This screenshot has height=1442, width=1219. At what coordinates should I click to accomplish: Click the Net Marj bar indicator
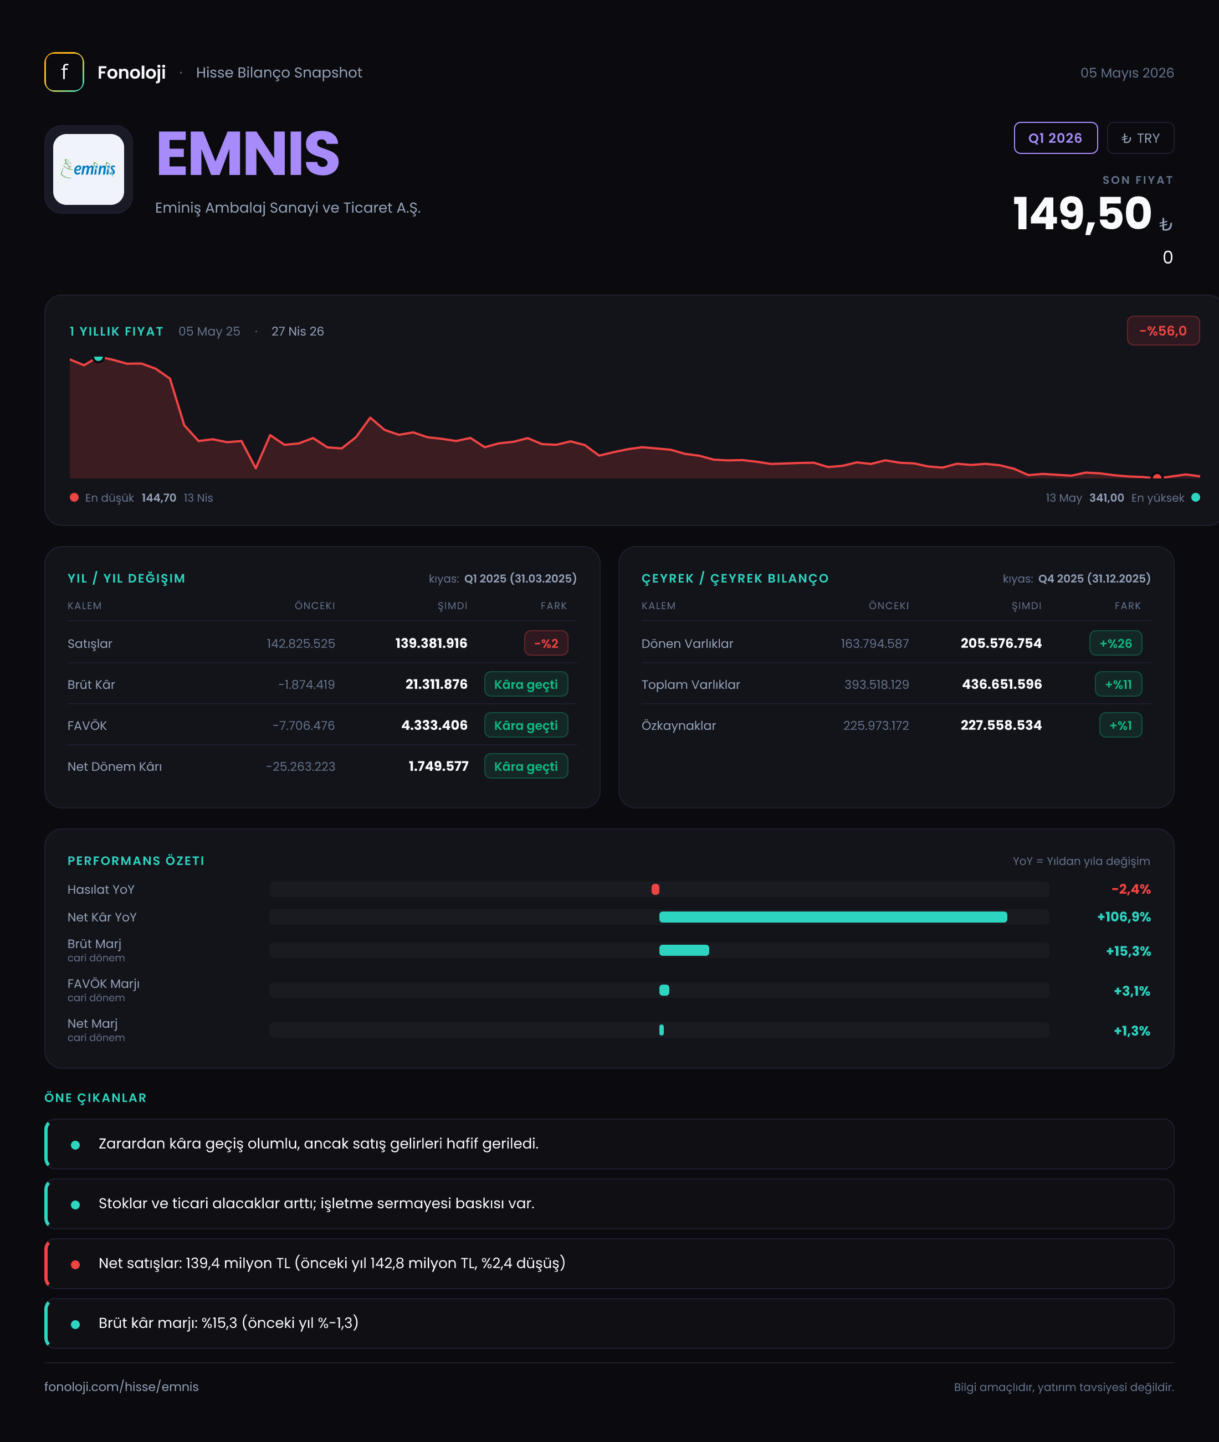662,1029
